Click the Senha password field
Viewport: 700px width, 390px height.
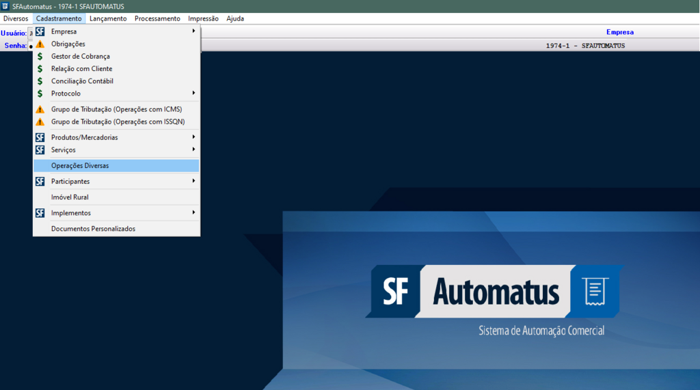[31, 46]
